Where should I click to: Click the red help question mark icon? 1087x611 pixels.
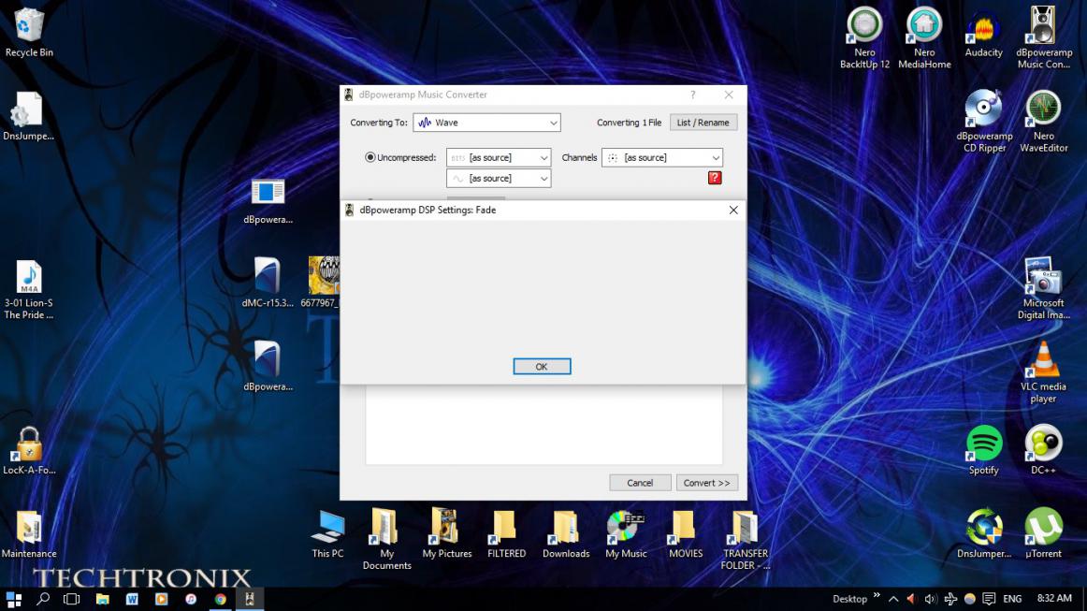coord(715,178)
